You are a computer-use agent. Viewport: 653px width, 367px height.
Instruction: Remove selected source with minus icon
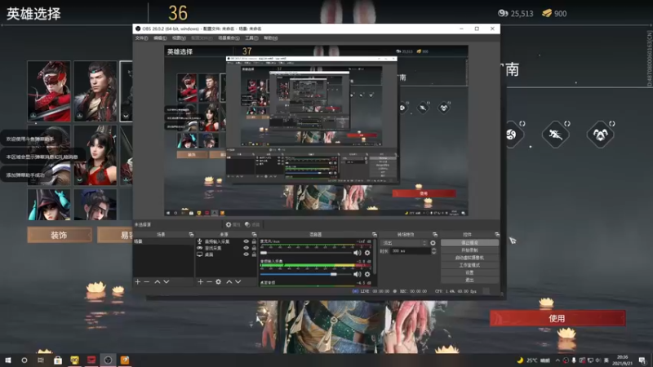pyautogui.click(x=209, y=281)
